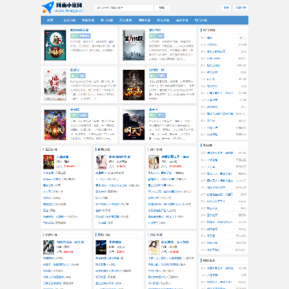Screen dimensions: 289x289
Task: Open the grey ruined-city book cover
Action: pyautogui.click(x=133, y=45)
